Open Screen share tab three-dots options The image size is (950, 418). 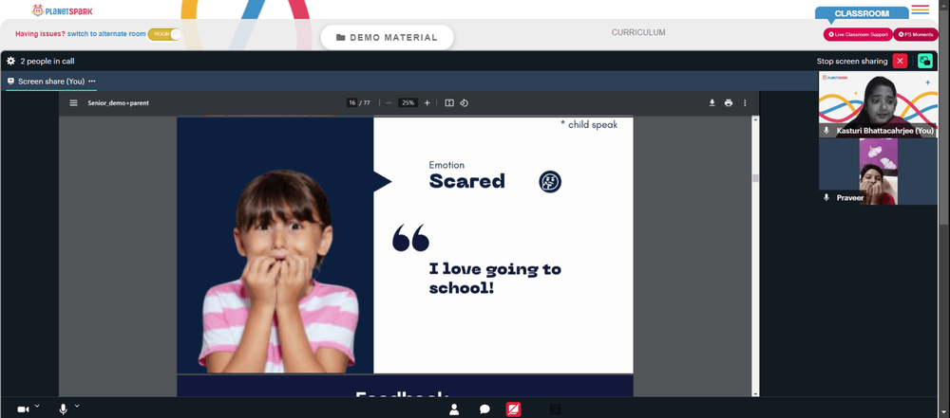pos(92,82)
